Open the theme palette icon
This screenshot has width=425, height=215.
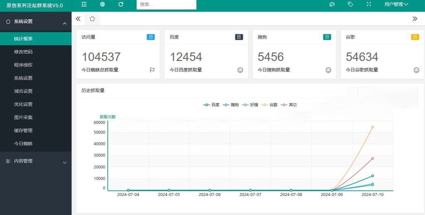click(332, 4)
